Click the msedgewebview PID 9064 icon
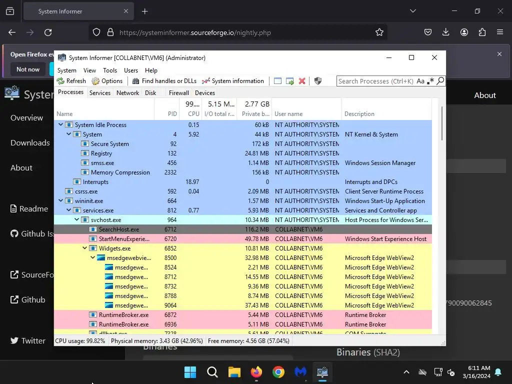The image size is (512, 384). [x=109, y=305]
